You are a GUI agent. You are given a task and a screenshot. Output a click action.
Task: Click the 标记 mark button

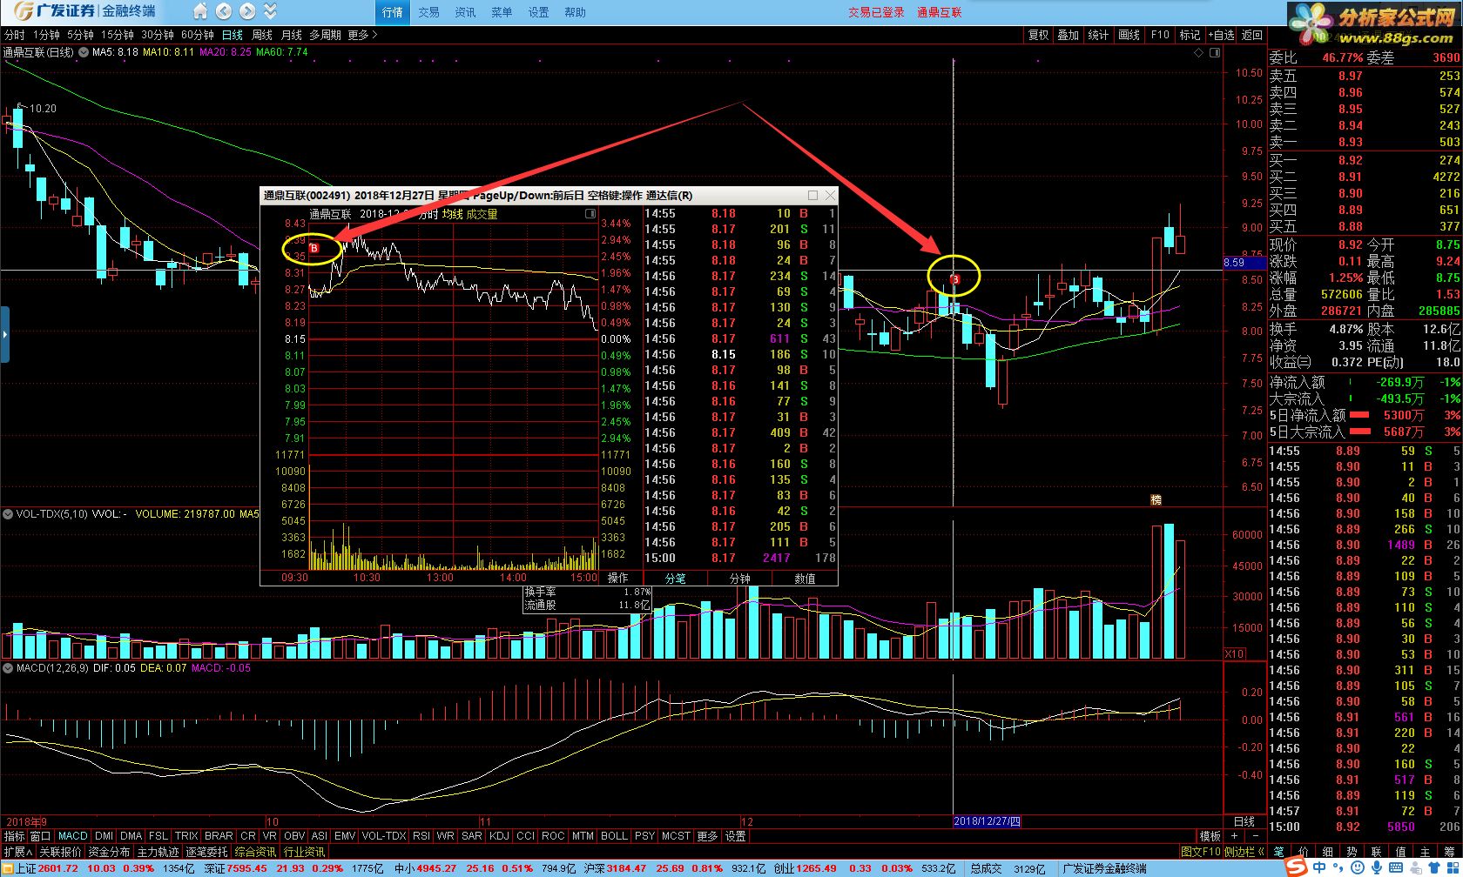tap(1190, 35)
